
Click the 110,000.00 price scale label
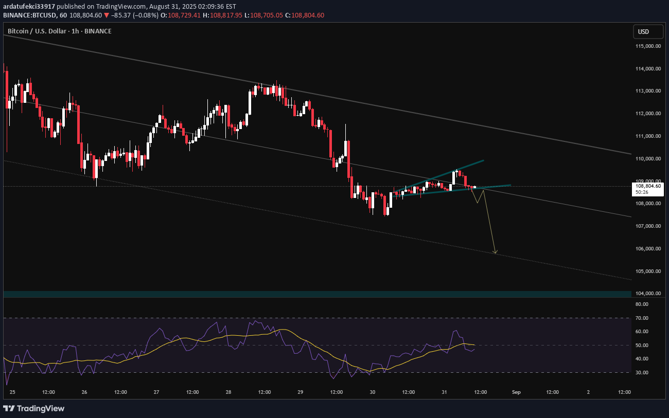tap(647, 158)
